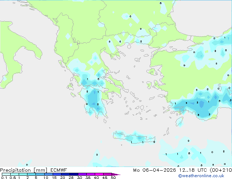Select legend swatch between 20 and 25

(65, 174)
